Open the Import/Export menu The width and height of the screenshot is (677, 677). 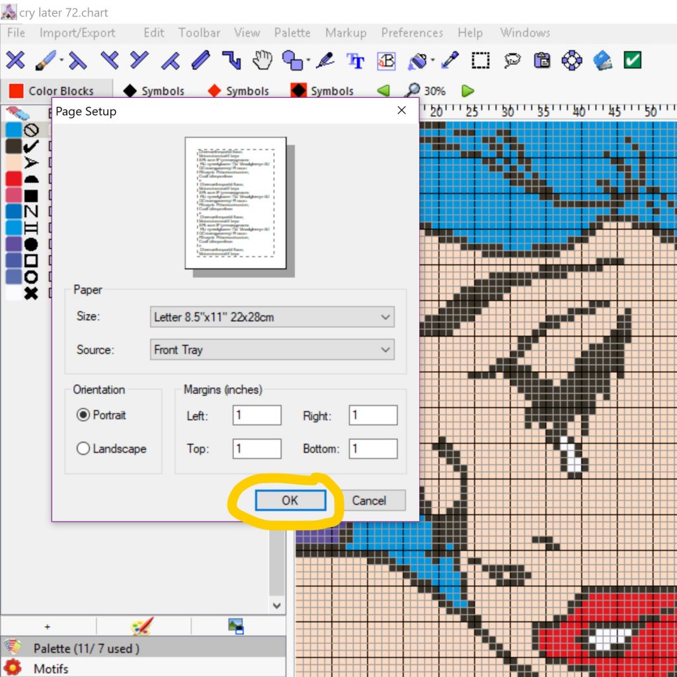coord(77,33)
